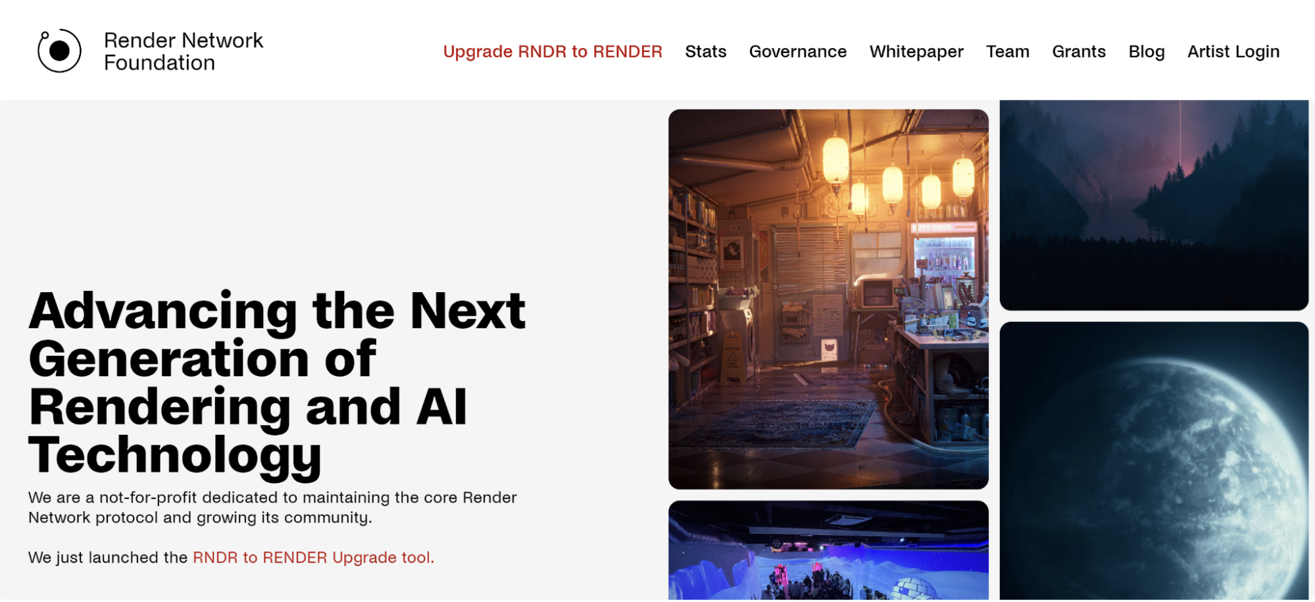The width and height of the screenshot is (1315, 602).
Task: Navigate to Grants
Action: (x=1079, y=51)
